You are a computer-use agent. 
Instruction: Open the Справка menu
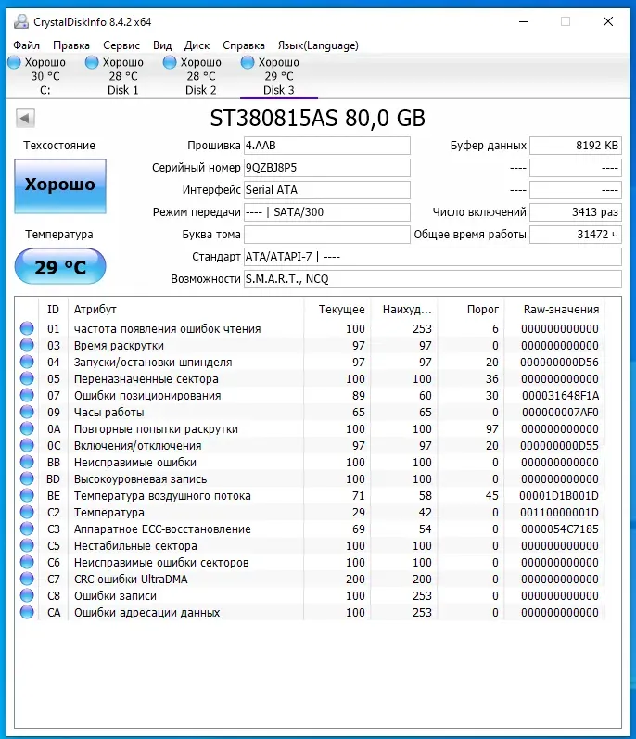pyautogui.click(x=244, y=45)
